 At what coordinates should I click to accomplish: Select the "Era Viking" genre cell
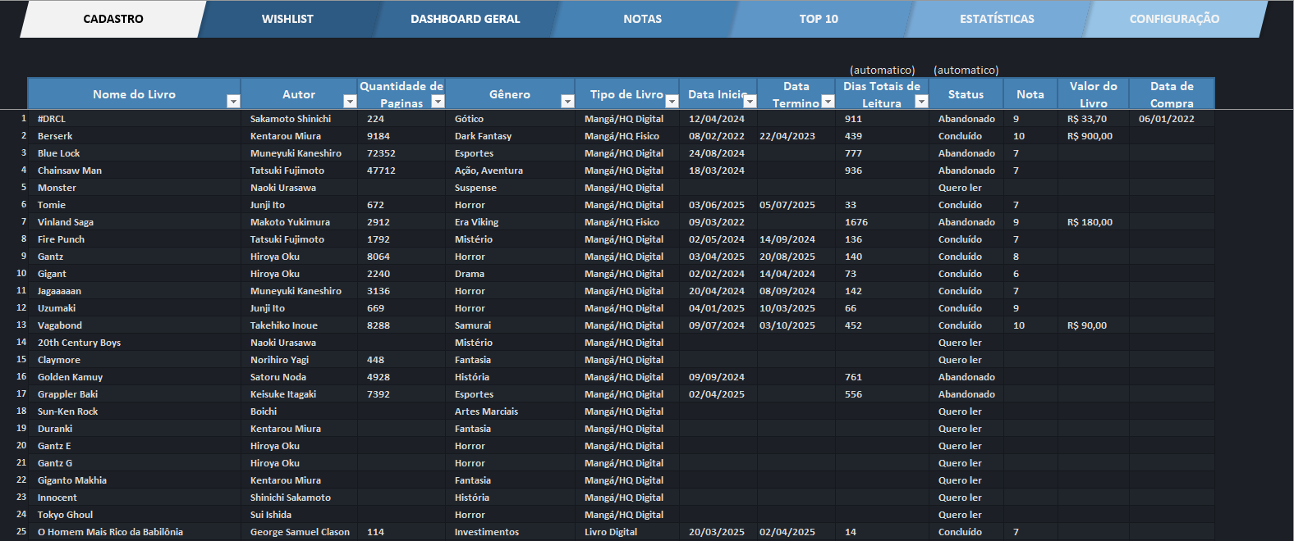pyautogui.click(x=510, y=222)
